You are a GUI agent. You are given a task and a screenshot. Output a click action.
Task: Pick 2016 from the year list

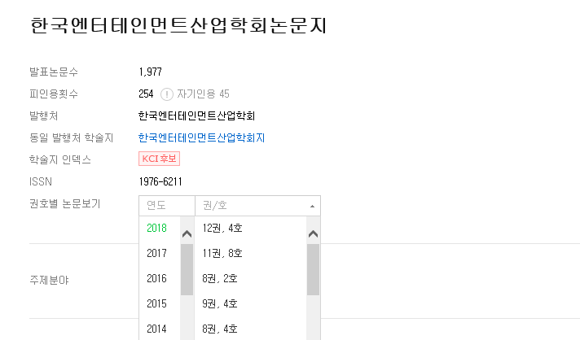point(156,278)
